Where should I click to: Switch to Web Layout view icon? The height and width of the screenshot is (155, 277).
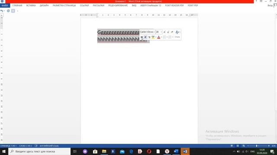(244, 146)
